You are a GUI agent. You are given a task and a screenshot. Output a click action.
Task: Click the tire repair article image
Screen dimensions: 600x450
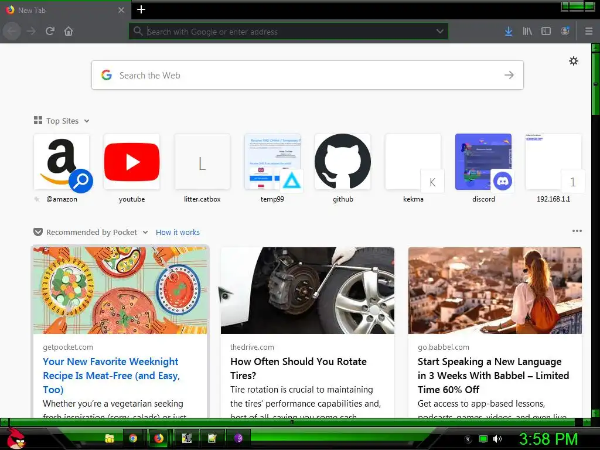[308, 291]
